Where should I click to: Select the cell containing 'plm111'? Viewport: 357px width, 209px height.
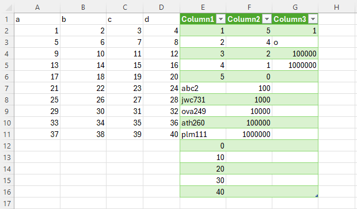203,134
